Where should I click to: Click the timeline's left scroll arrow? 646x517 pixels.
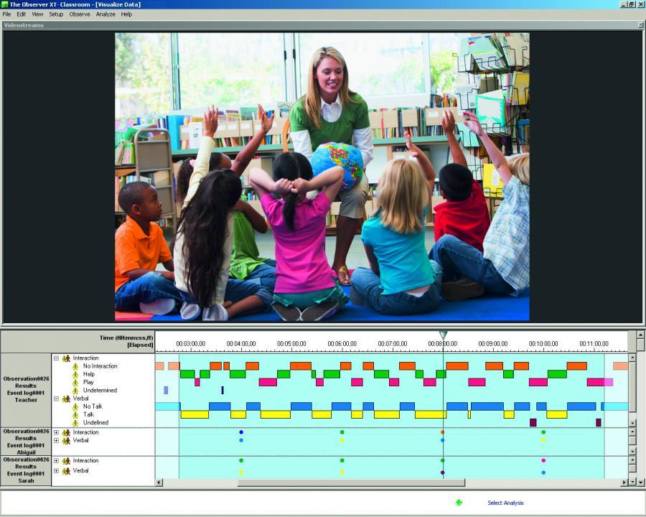(x=159, y=482)
